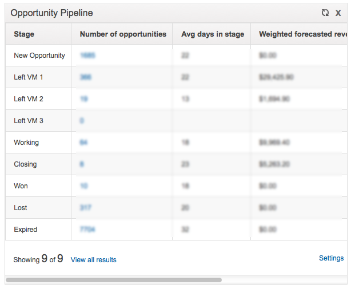Click the horizontal scrollbar at bottom
The height and width of the screenshot is (288, 351).
(114, 280)
